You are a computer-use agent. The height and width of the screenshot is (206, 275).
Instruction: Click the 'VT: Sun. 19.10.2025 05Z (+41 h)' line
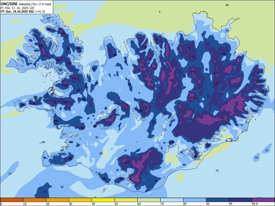click(x=23, y=12)
